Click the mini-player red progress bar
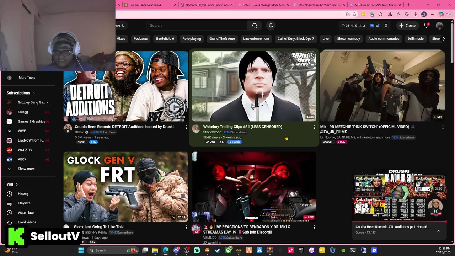 [x=399, y=222]
